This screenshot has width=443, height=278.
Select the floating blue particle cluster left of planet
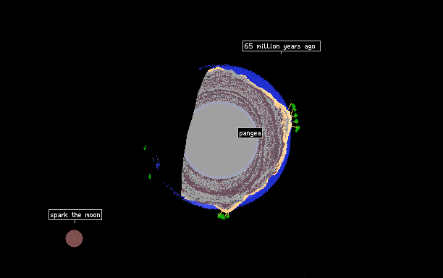tap(157, 163)
